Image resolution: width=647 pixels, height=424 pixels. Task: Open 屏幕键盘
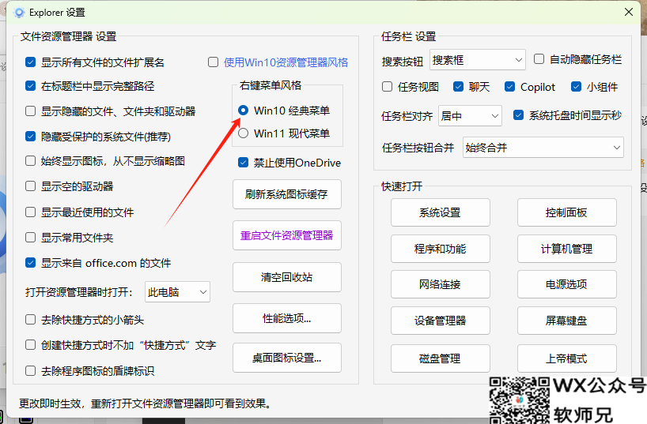(567, 320)
